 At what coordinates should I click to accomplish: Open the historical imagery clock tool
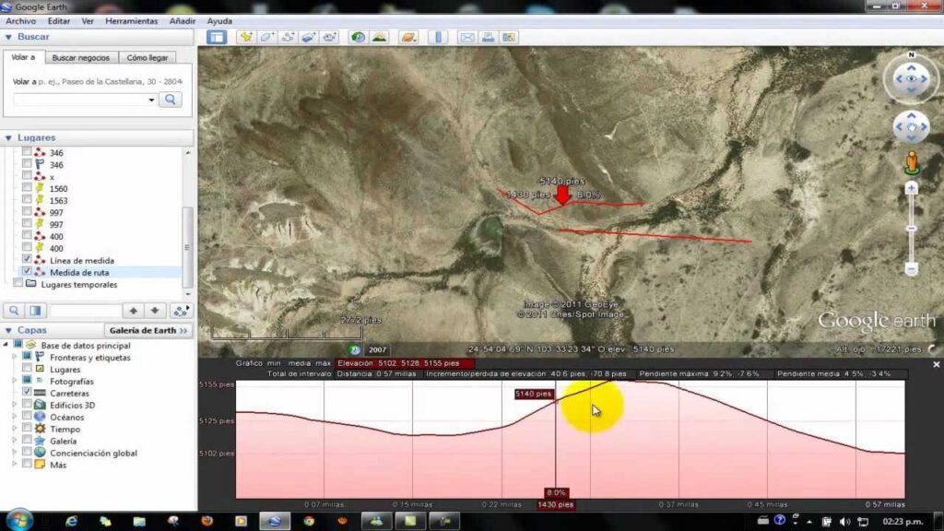coord(357,38)
